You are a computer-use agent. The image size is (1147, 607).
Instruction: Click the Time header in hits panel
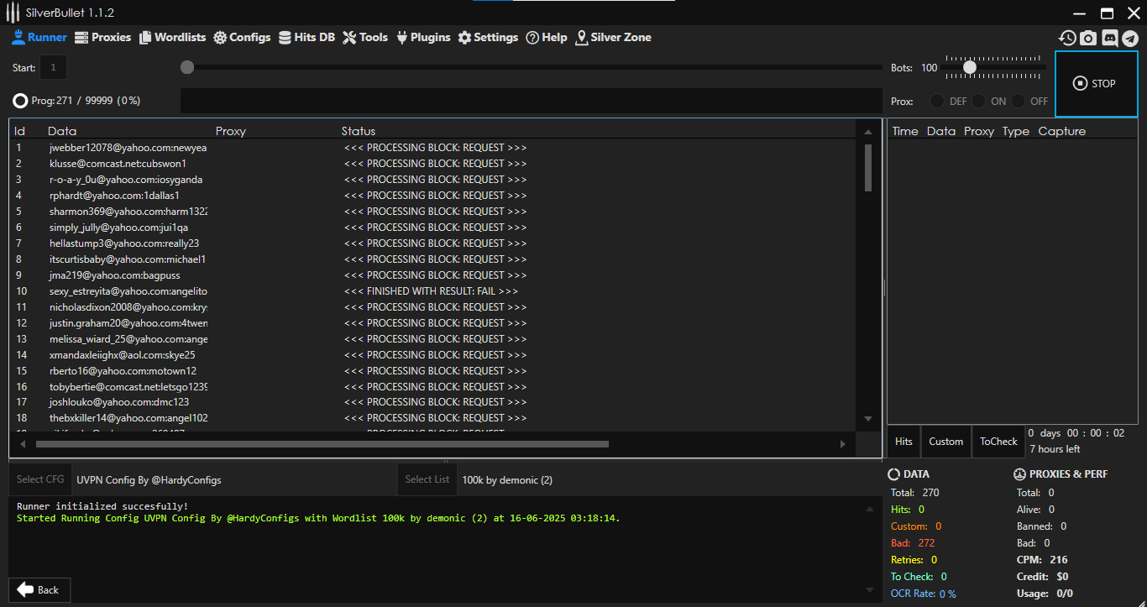pos(905,131)
